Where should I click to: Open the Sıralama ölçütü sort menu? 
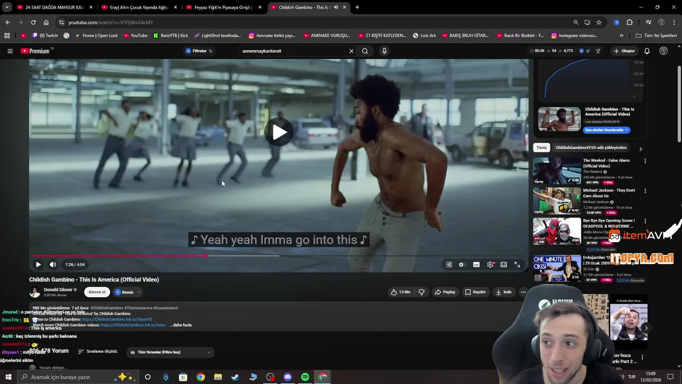98,351
